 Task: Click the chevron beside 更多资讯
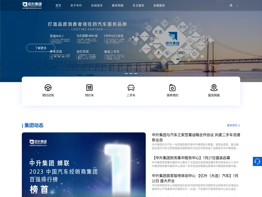(239, 125)
